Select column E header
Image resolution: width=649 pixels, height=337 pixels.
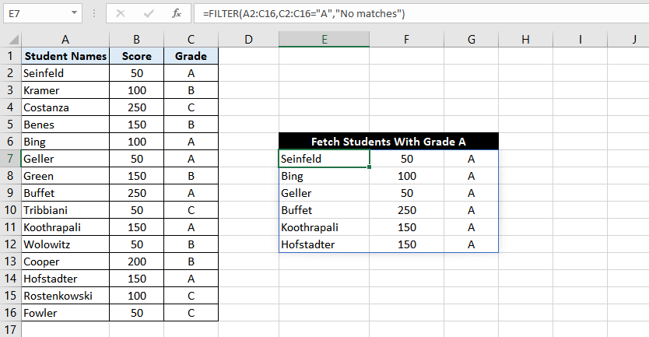324,40
